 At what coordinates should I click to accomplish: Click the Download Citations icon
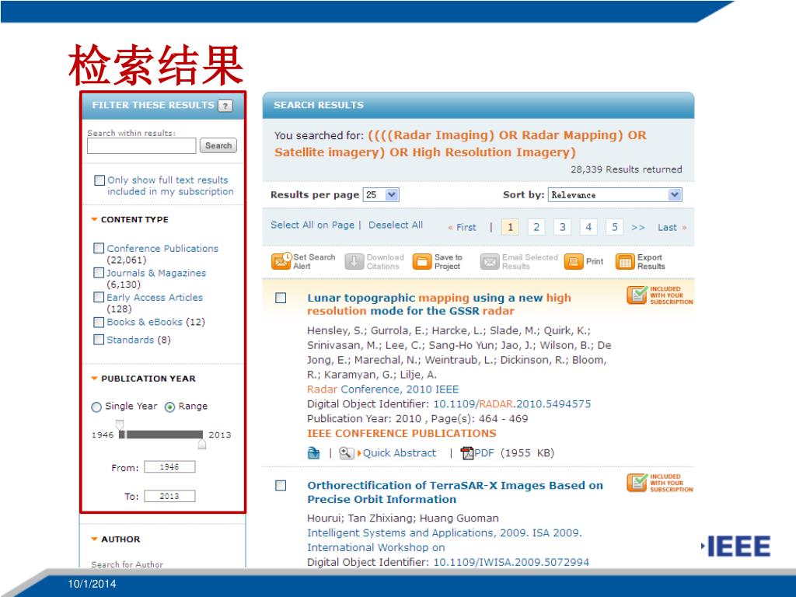pos(354,261)
